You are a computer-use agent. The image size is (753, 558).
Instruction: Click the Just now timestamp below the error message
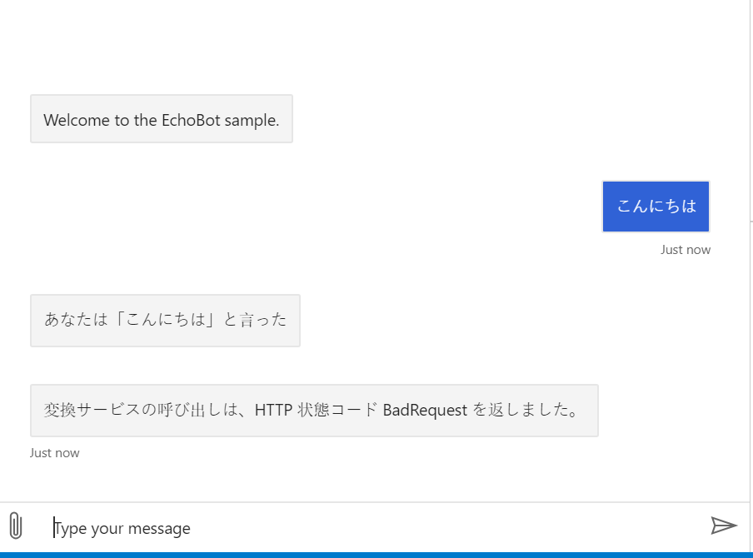(x=54, y=452)
